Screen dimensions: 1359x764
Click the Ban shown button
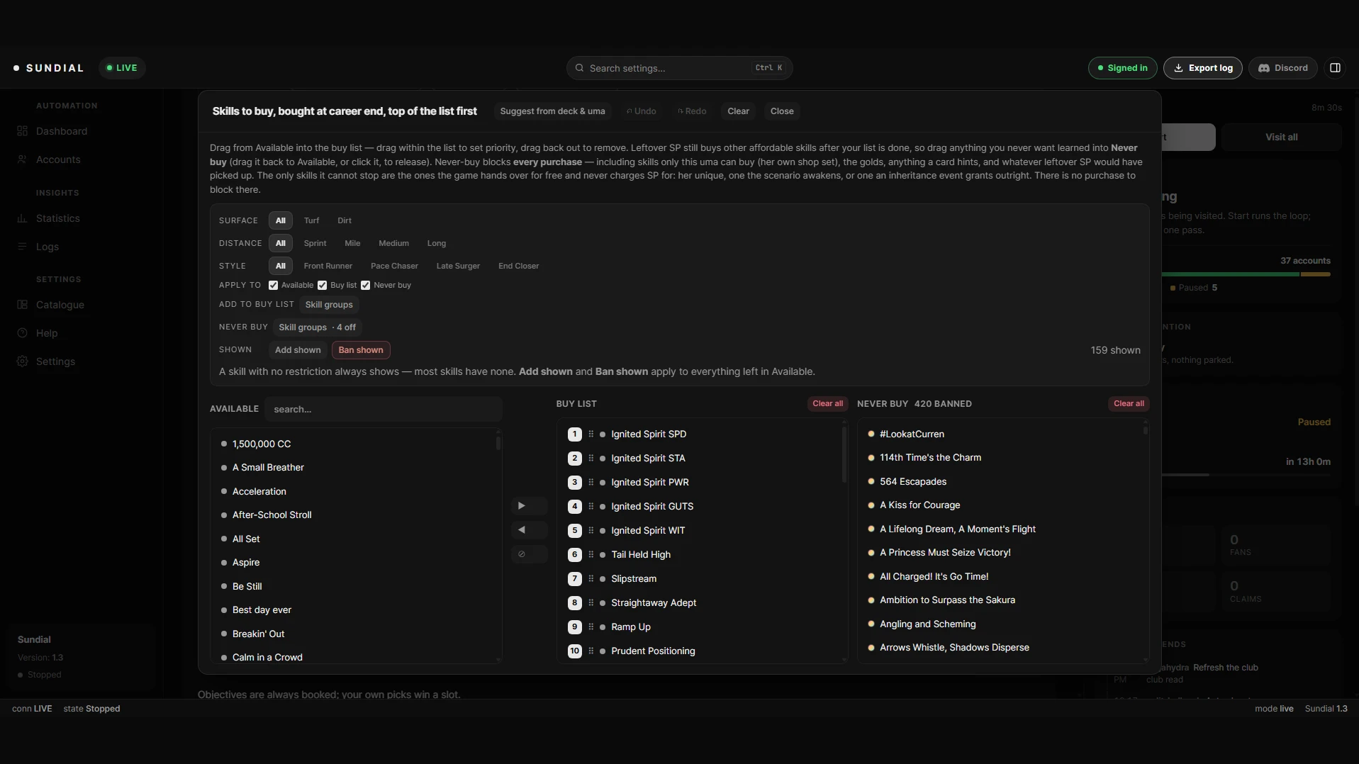[361, 350]
